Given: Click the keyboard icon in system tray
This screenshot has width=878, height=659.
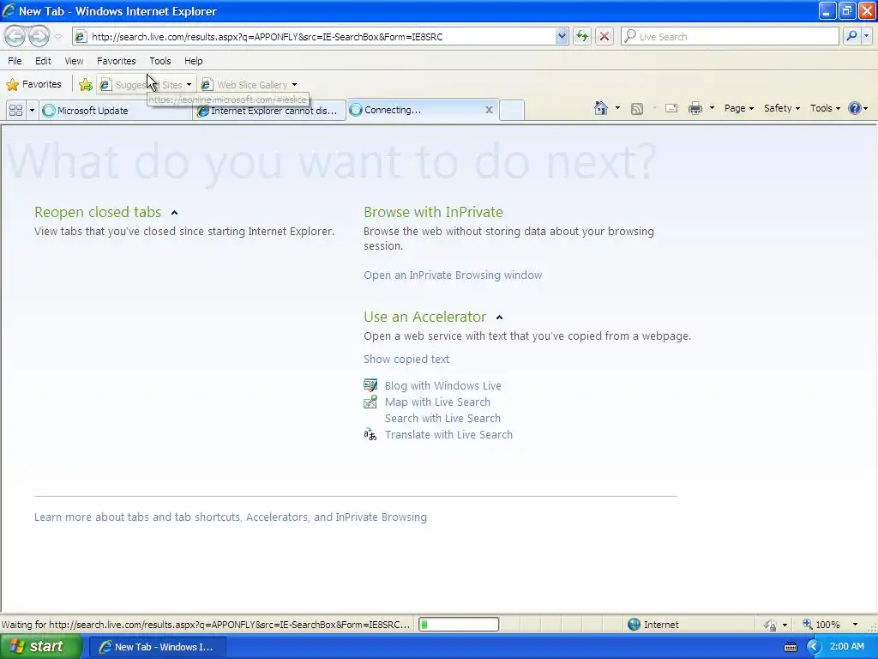Looking at the screenshot, I should (791, 647).
